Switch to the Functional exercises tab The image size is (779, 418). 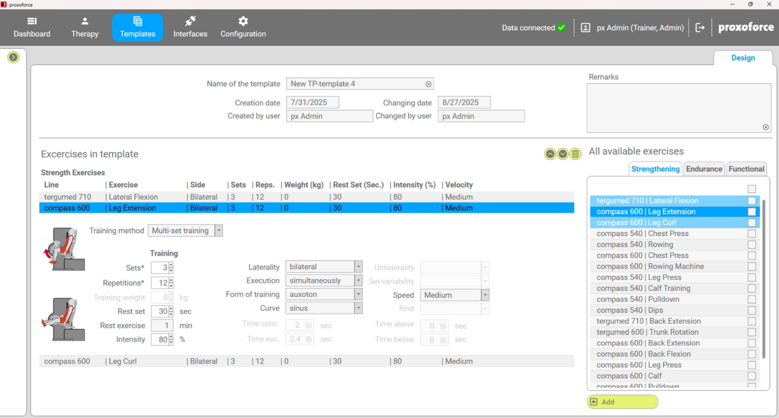point(746,169)
